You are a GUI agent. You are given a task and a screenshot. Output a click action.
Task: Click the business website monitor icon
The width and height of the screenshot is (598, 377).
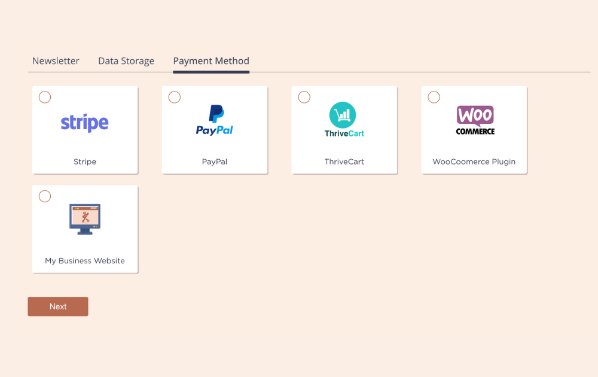pyautogui.click(x=85, y=219)
